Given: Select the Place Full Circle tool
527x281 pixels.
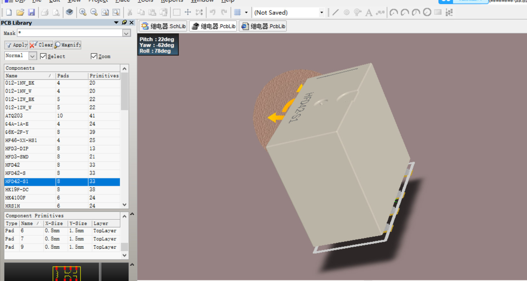Looking at the screenshot, I should click(x=427, y=13).
